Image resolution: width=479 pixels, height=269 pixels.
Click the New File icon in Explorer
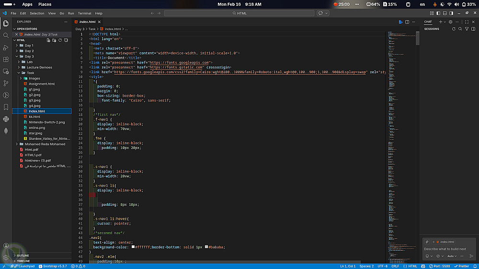point(48,40)
